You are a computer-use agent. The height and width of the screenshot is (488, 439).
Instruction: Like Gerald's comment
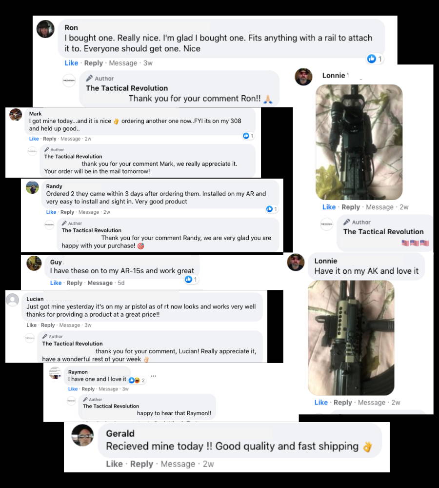pos(114,464)
